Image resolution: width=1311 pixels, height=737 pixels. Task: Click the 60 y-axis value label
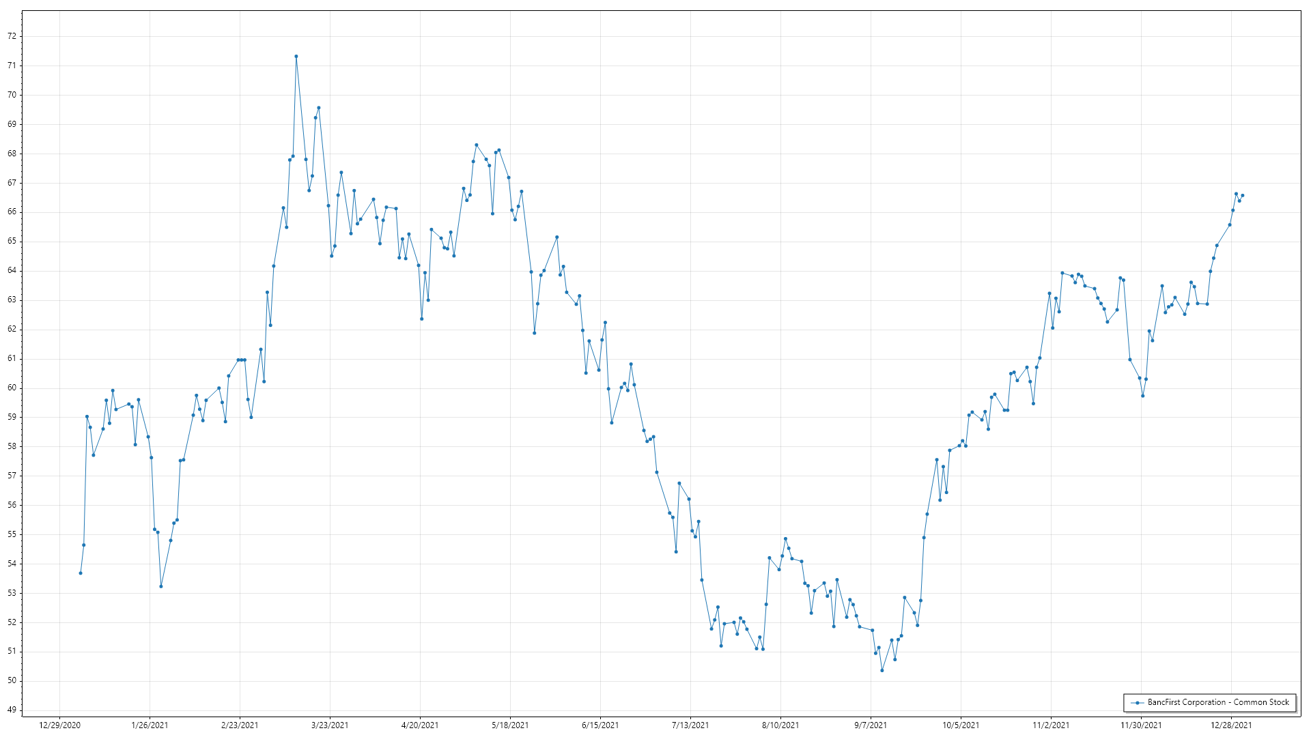coord(12,388)
